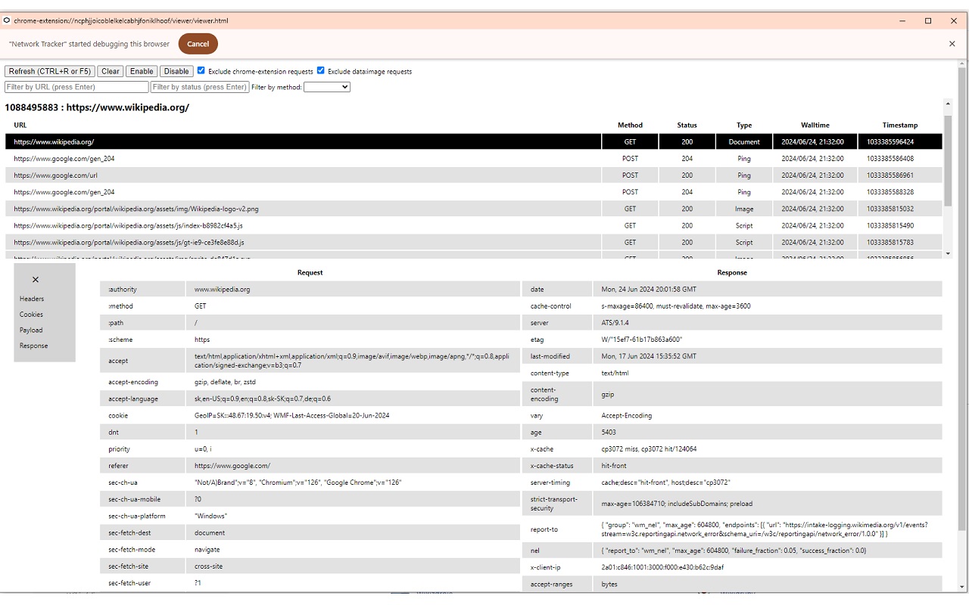Click the Document type cell
The image size is (969, 605).
pos(744,141)
